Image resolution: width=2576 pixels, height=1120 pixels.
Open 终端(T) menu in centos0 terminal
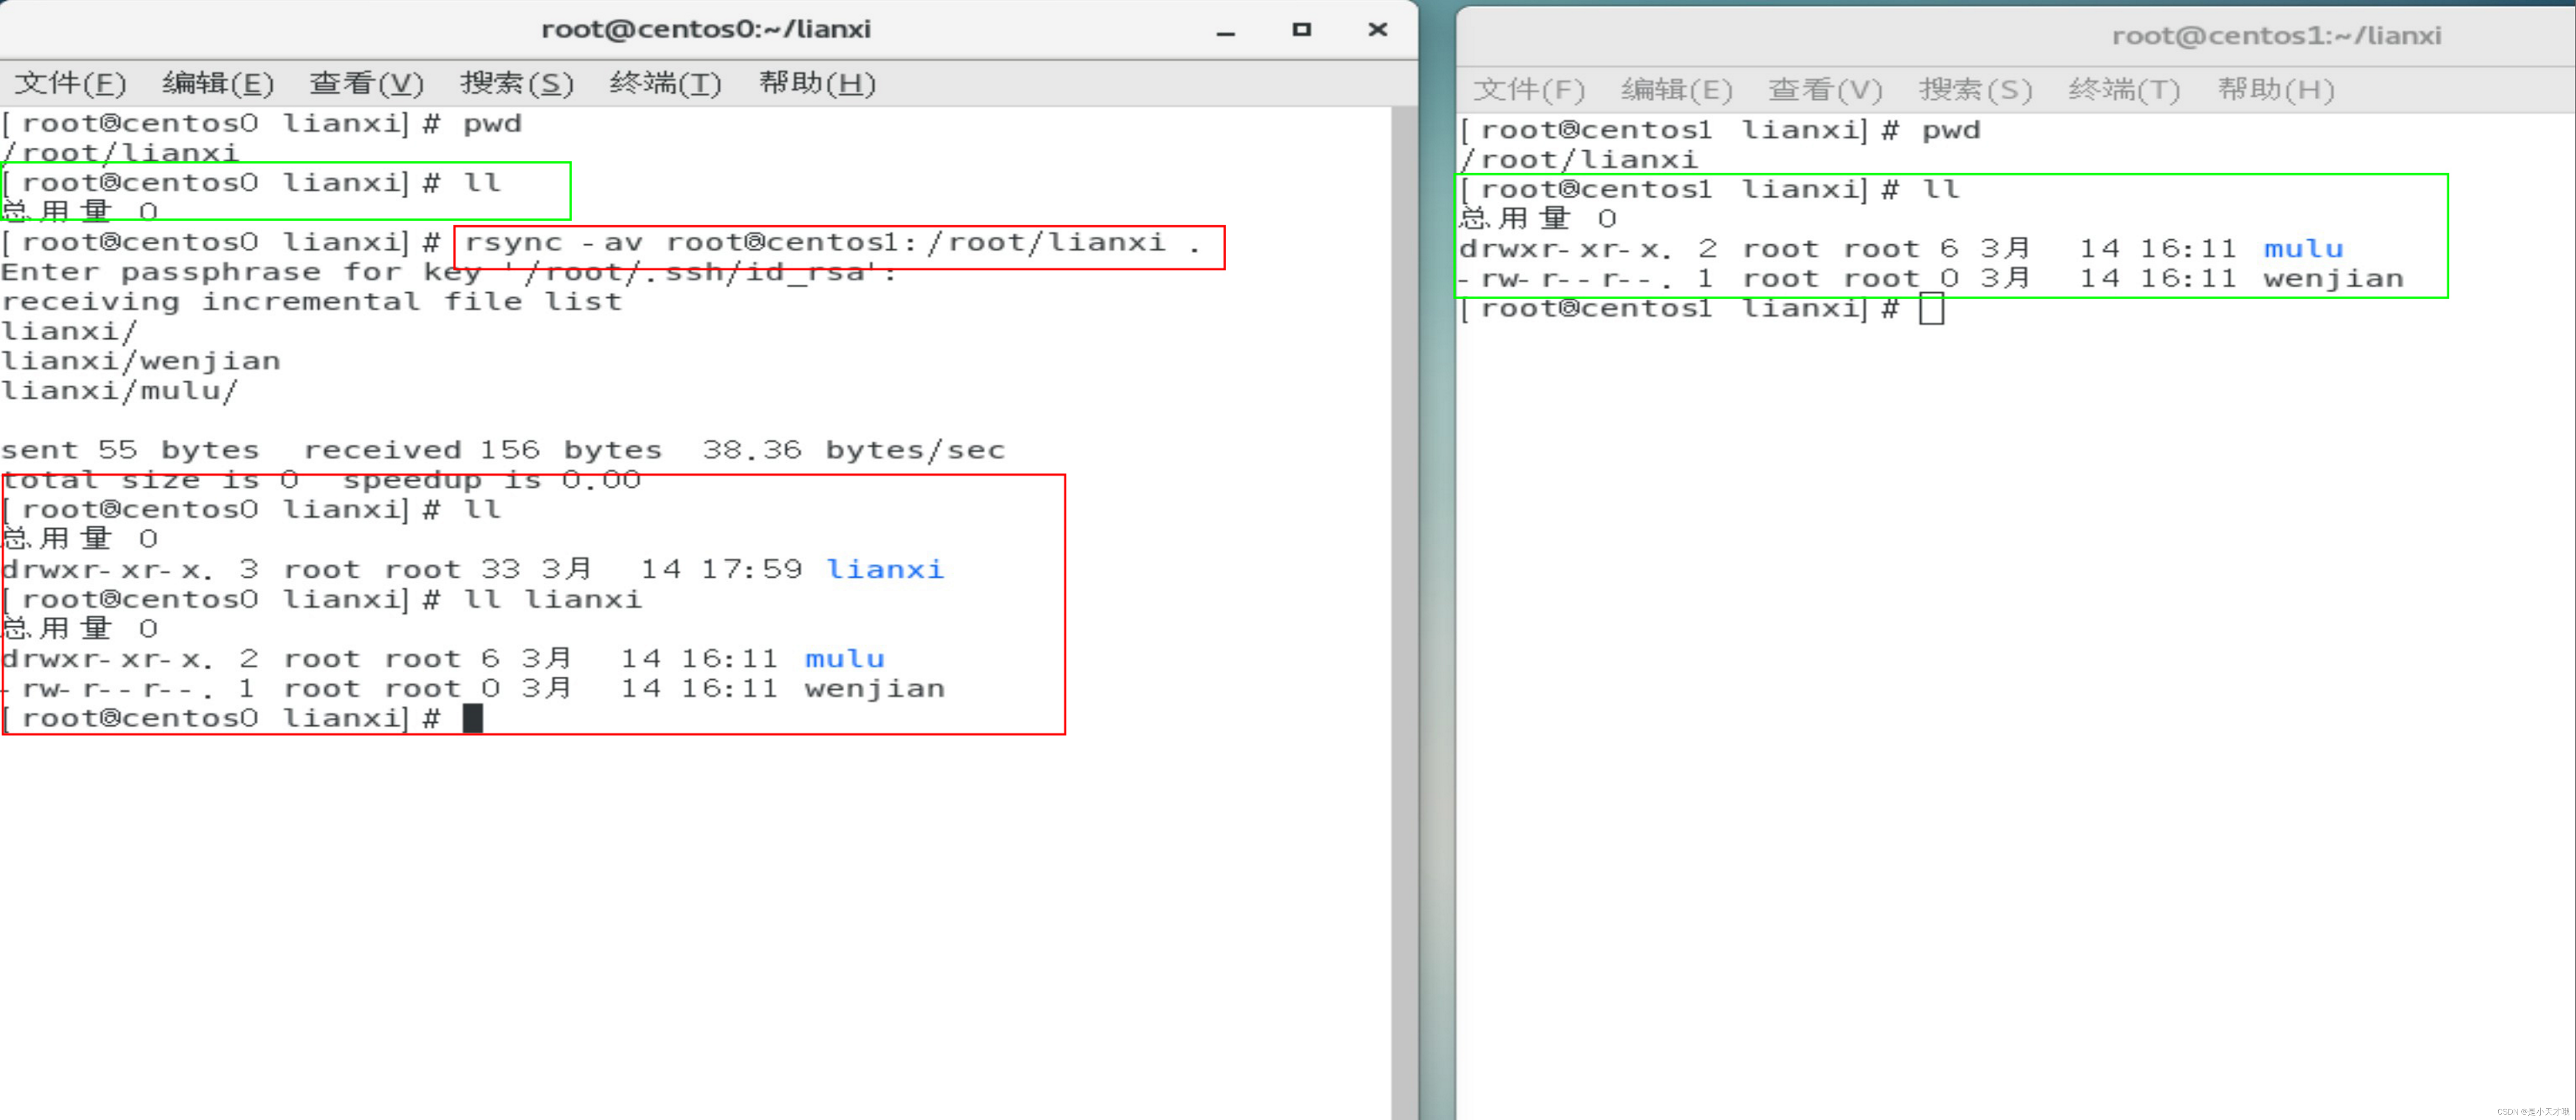pos(665,83)
